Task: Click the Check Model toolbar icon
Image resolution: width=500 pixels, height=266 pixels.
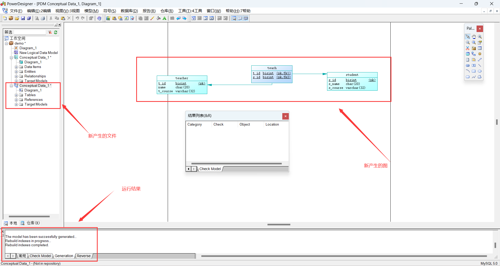Action: 132,18
